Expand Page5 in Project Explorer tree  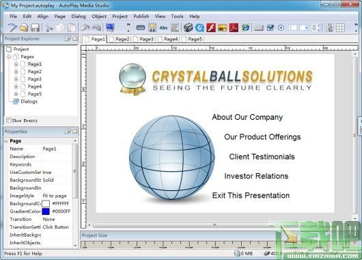pyautogui.click(x=16, y=94)
